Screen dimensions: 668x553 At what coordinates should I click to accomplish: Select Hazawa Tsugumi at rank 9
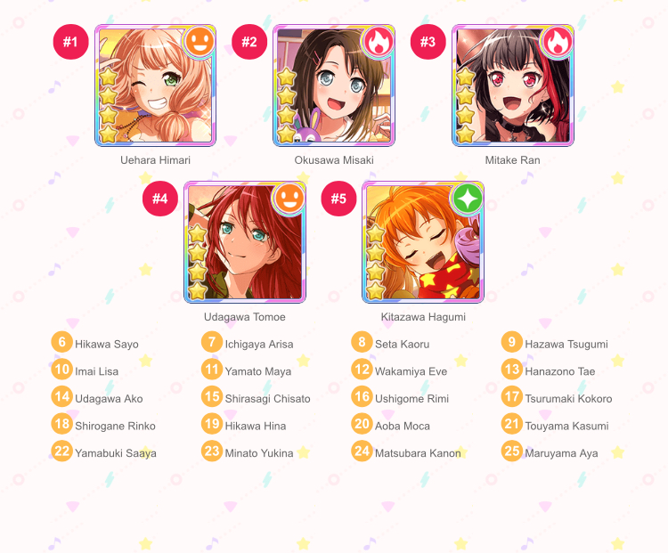pyautogui.click(x=566, y=345)
